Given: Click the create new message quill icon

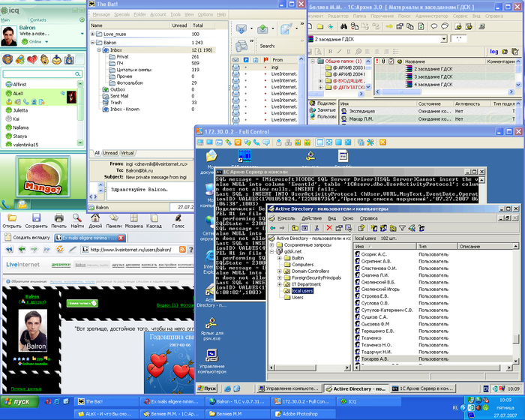Looking at the screenshot, I should pos(286,29).
